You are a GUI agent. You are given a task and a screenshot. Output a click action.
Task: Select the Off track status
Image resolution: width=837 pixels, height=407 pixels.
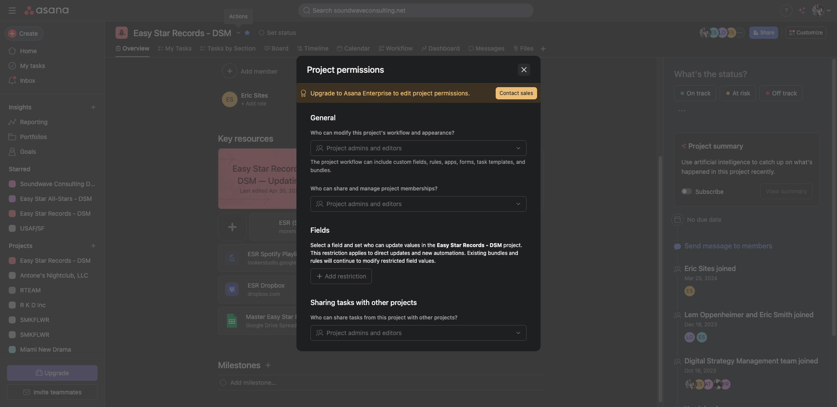coord(781,93)
